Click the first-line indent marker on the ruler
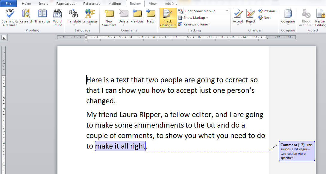This screenshot has height=174, width=326. pos(86,36)
